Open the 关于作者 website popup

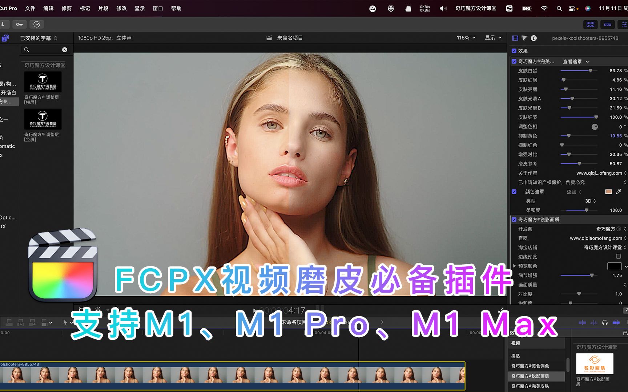[x=601, y=173]
